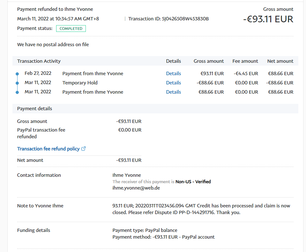Click the Temporary Hold activity label
Screen dimensions: 306x252
[80, 83]
